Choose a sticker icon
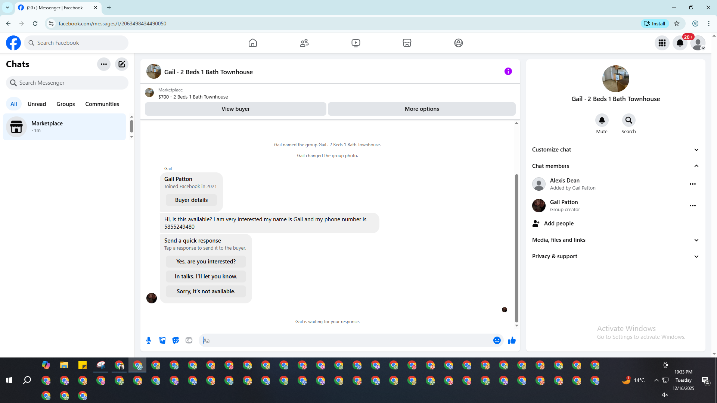The height and width of the screenshot is (403, 717). (176, 340)
